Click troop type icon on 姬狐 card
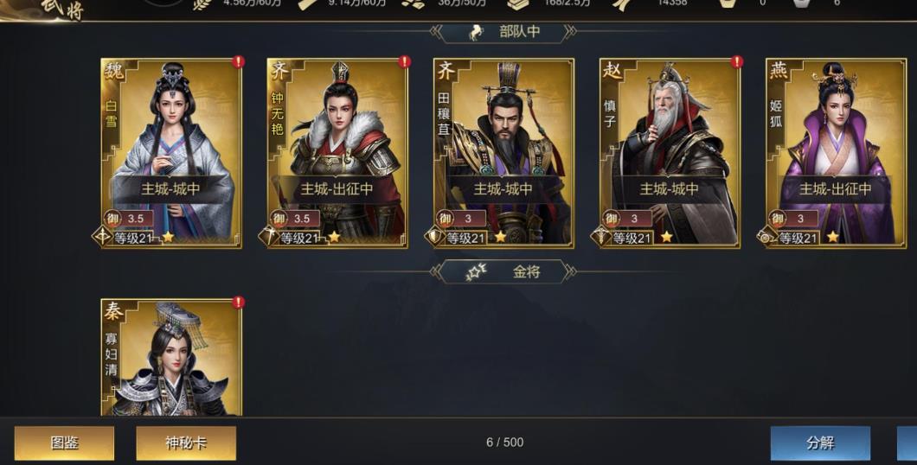 coord(766,237)
